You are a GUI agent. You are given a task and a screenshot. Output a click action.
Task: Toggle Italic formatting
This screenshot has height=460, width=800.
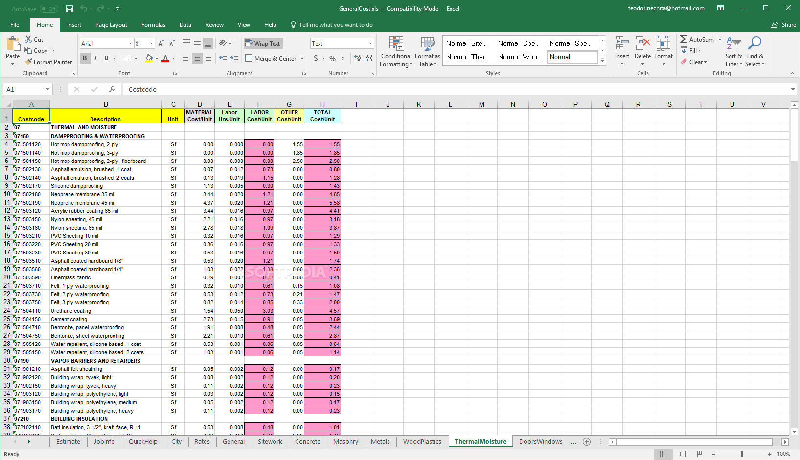95,58
